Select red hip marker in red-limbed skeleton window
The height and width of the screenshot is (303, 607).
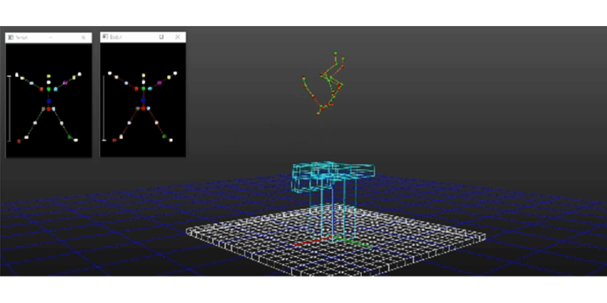click(x=143, y=108)
